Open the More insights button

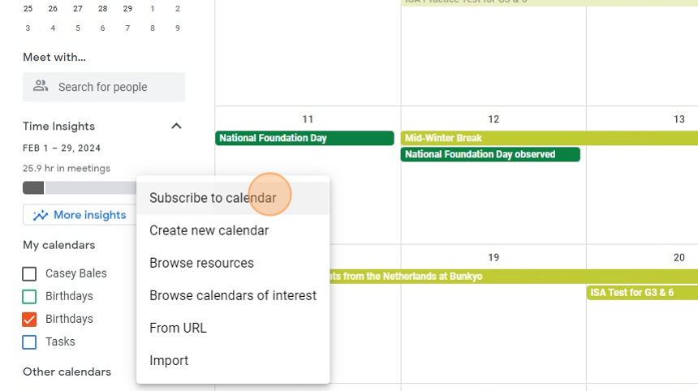pyautogui.click(x=80, y=215)
